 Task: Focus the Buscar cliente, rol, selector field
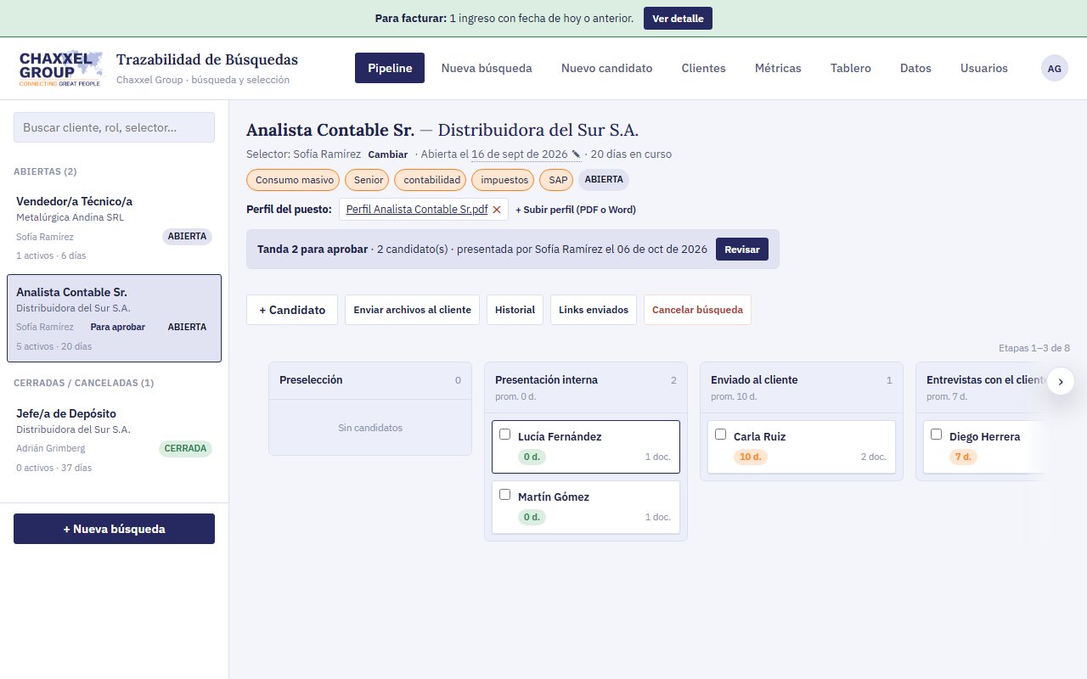[114, 127]
